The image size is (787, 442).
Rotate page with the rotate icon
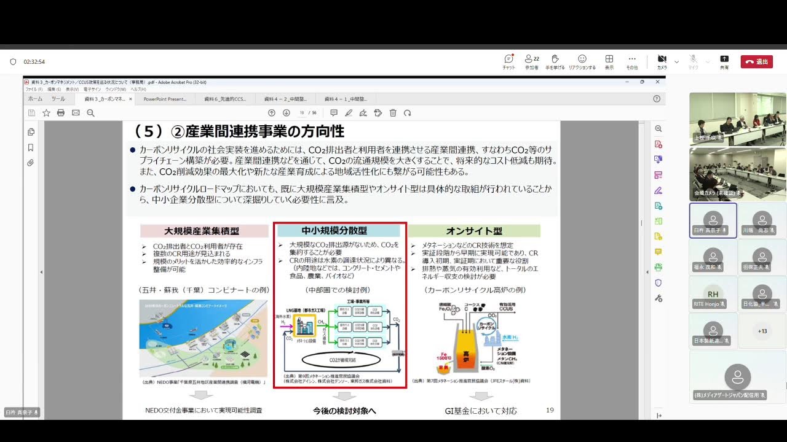[x=407, y=113]
